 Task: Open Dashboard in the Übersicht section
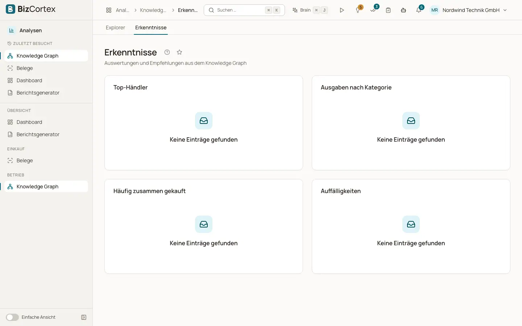46,122
